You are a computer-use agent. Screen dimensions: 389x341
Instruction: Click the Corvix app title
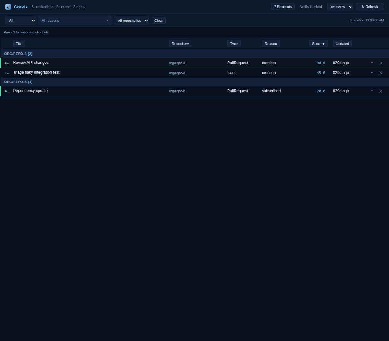click(21, 7)
